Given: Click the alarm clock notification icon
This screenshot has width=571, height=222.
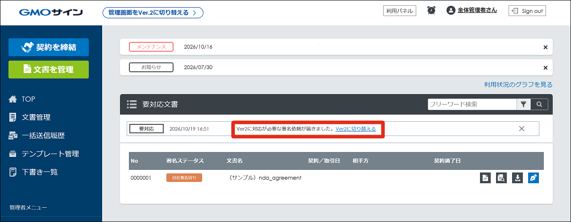Looking at the screenshot, I should click(x=431, y=10).
